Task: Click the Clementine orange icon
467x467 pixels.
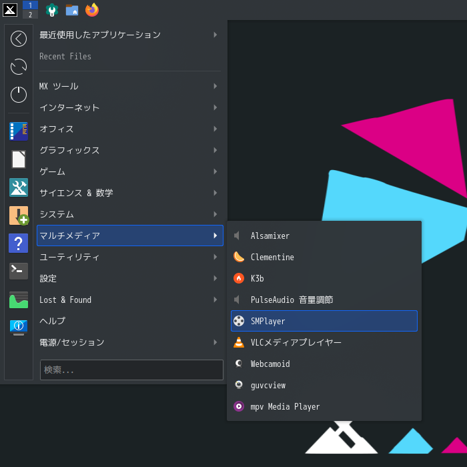Action: click(239, 257)
